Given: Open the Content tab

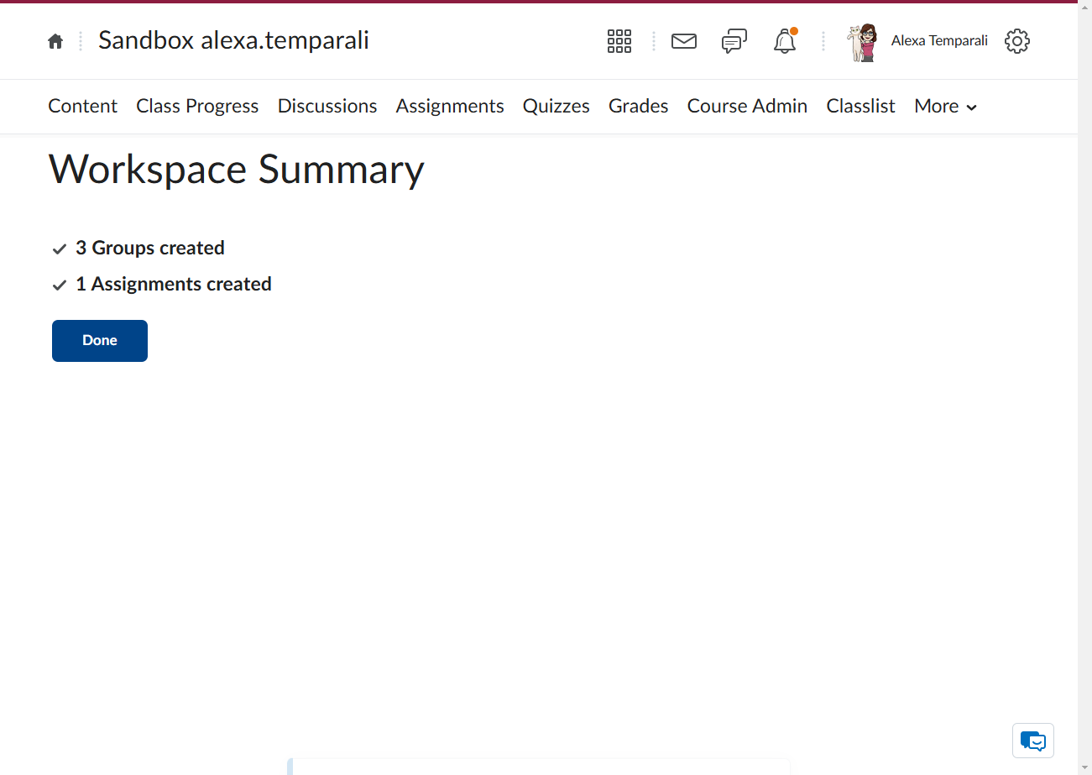Looking at the screenshot, I should 83,107.
